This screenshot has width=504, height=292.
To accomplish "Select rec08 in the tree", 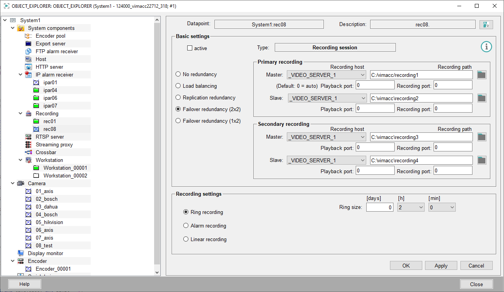I will click(x=50, y=129).
